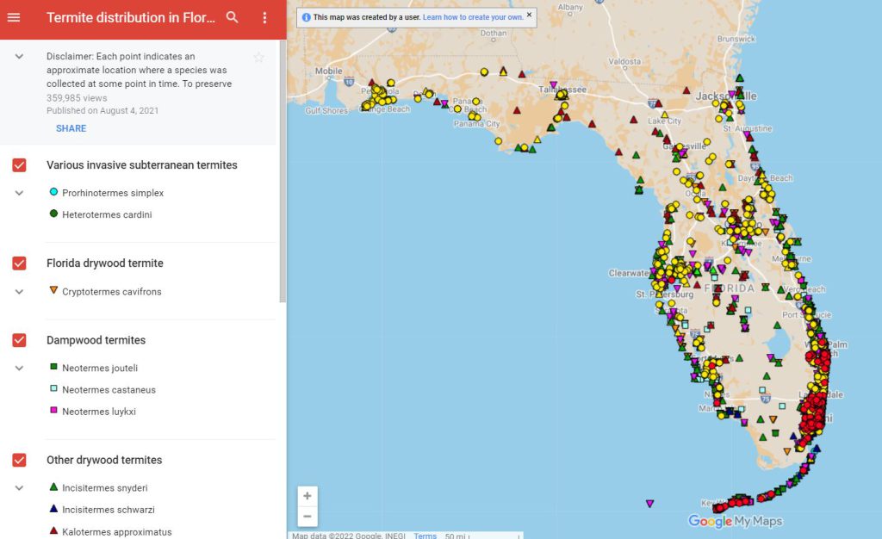882x539 pixels.
Task: Click the Terms link at map bottom
Action: coord(425,536)
